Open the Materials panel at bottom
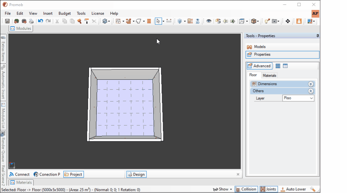The height and width of the screenshot is (193, 347). pyautogui.click(x=21, y=182)
